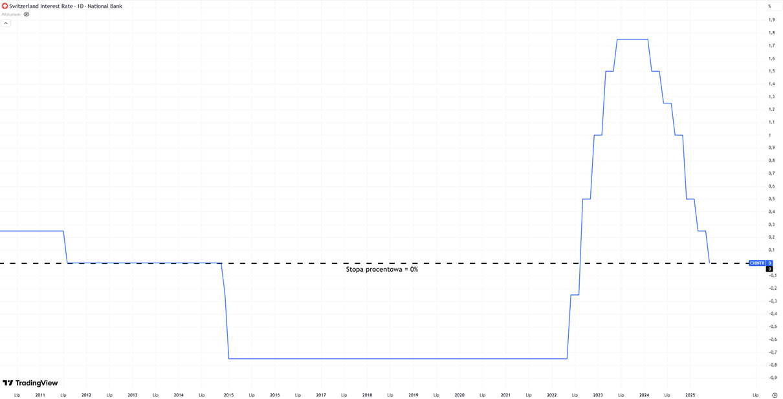Select the Wolumen indicator label
783x399 pixels.
tap(11, 14)
